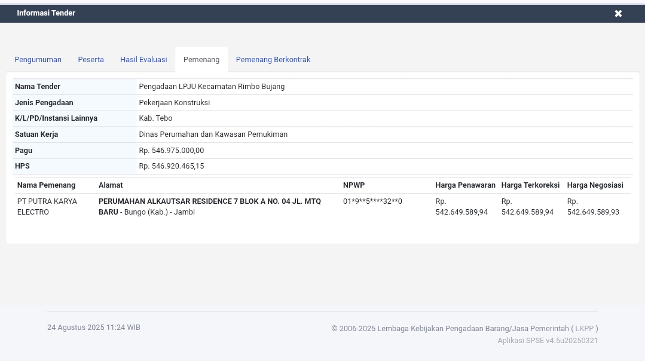Screen dimensions: 645x361
Task: Select the Harga Penawaran column header
Action: [465, 185]
